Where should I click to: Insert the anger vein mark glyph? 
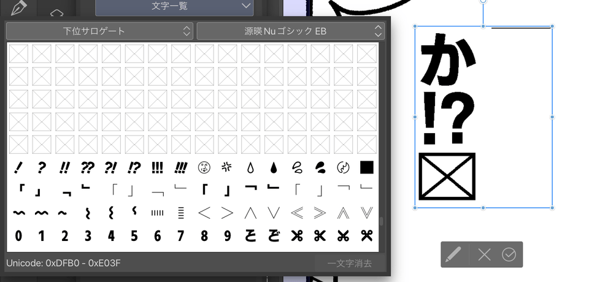227,167
